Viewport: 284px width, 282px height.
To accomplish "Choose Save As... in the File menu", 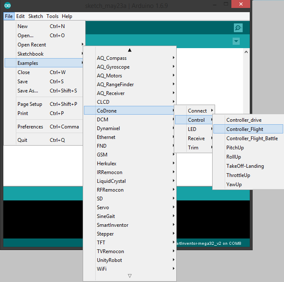I will [x=44, y=90].
